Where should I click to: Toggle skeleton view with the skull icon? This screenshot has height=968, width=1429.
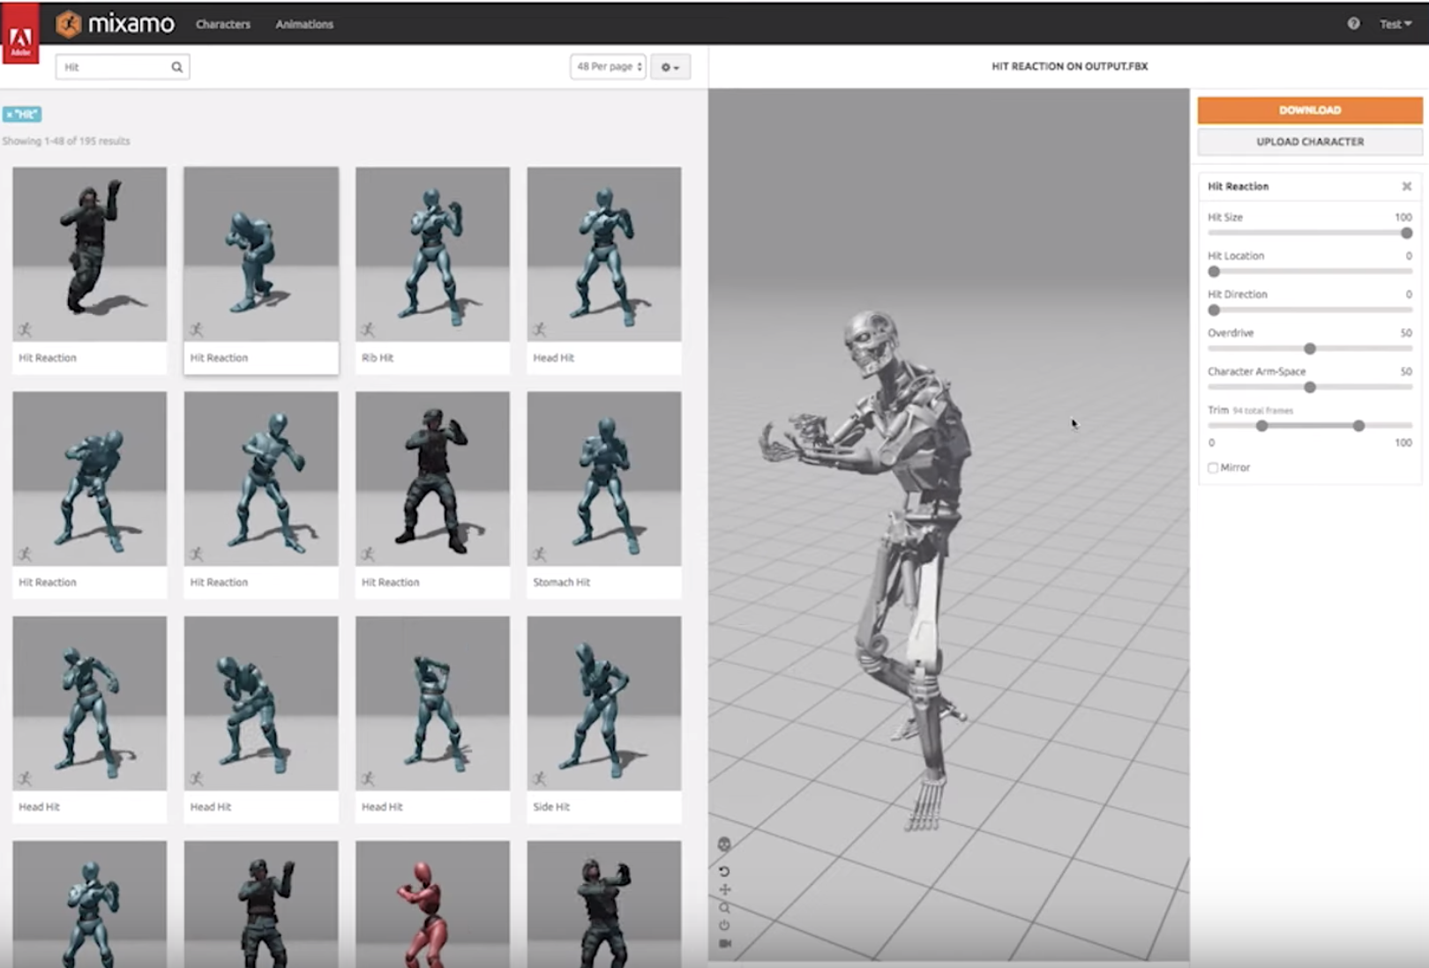[724, 845]
